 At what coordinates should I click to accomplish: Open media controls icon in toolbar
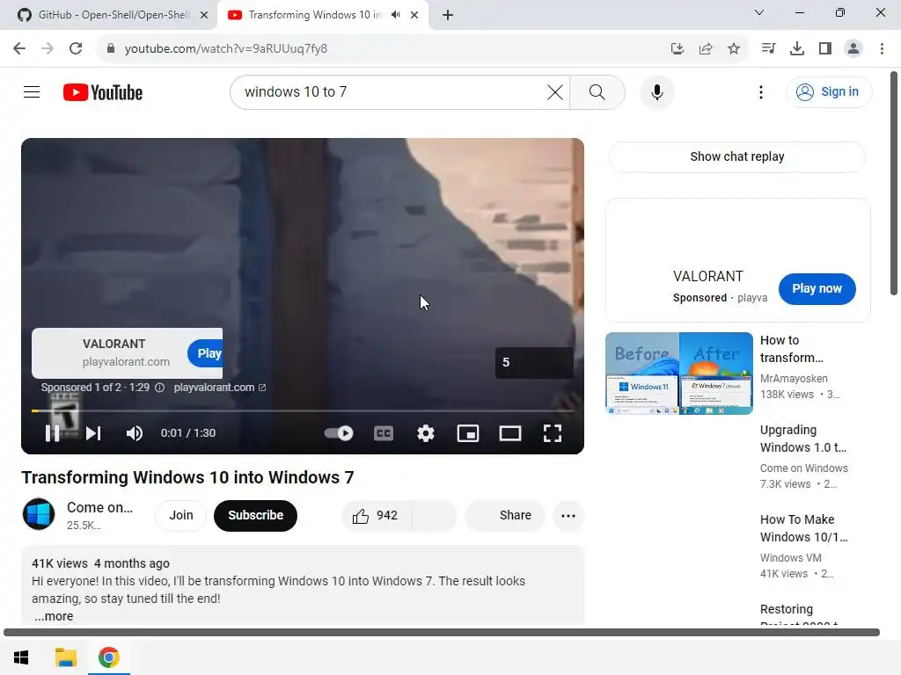point(768,49)
